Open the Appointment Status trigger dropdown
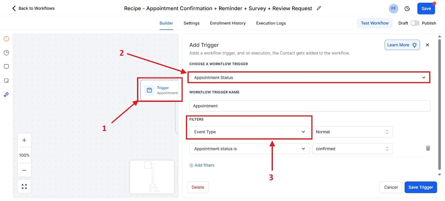The height and width of the screenshot is (201, 445). (x=309, y=78)
